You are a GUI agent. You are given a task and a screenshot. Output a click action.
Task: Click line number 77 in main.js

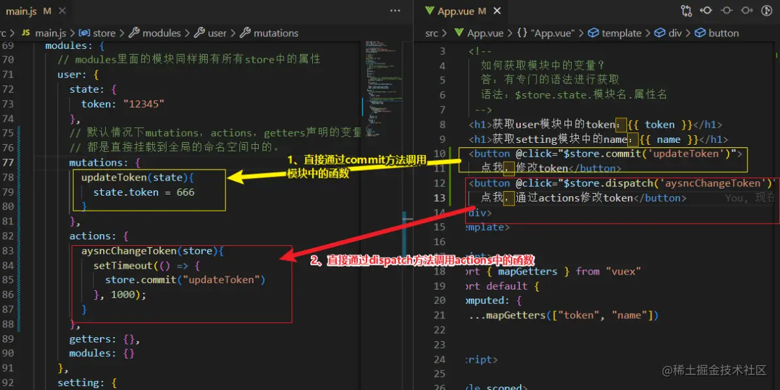coord(8,162)
